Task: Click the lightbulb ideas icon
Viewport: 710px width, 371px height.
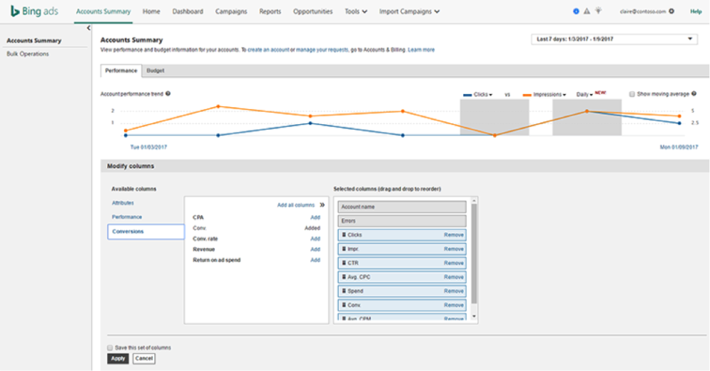Action: click(x=598, y=11)
